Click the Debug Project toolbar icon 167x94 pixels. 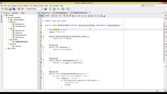(x=63, y=9)
